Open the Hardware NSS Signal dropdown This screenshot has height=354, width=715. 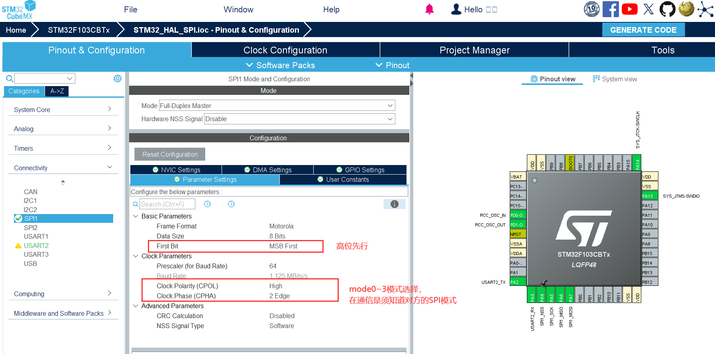tap(300, 119)
